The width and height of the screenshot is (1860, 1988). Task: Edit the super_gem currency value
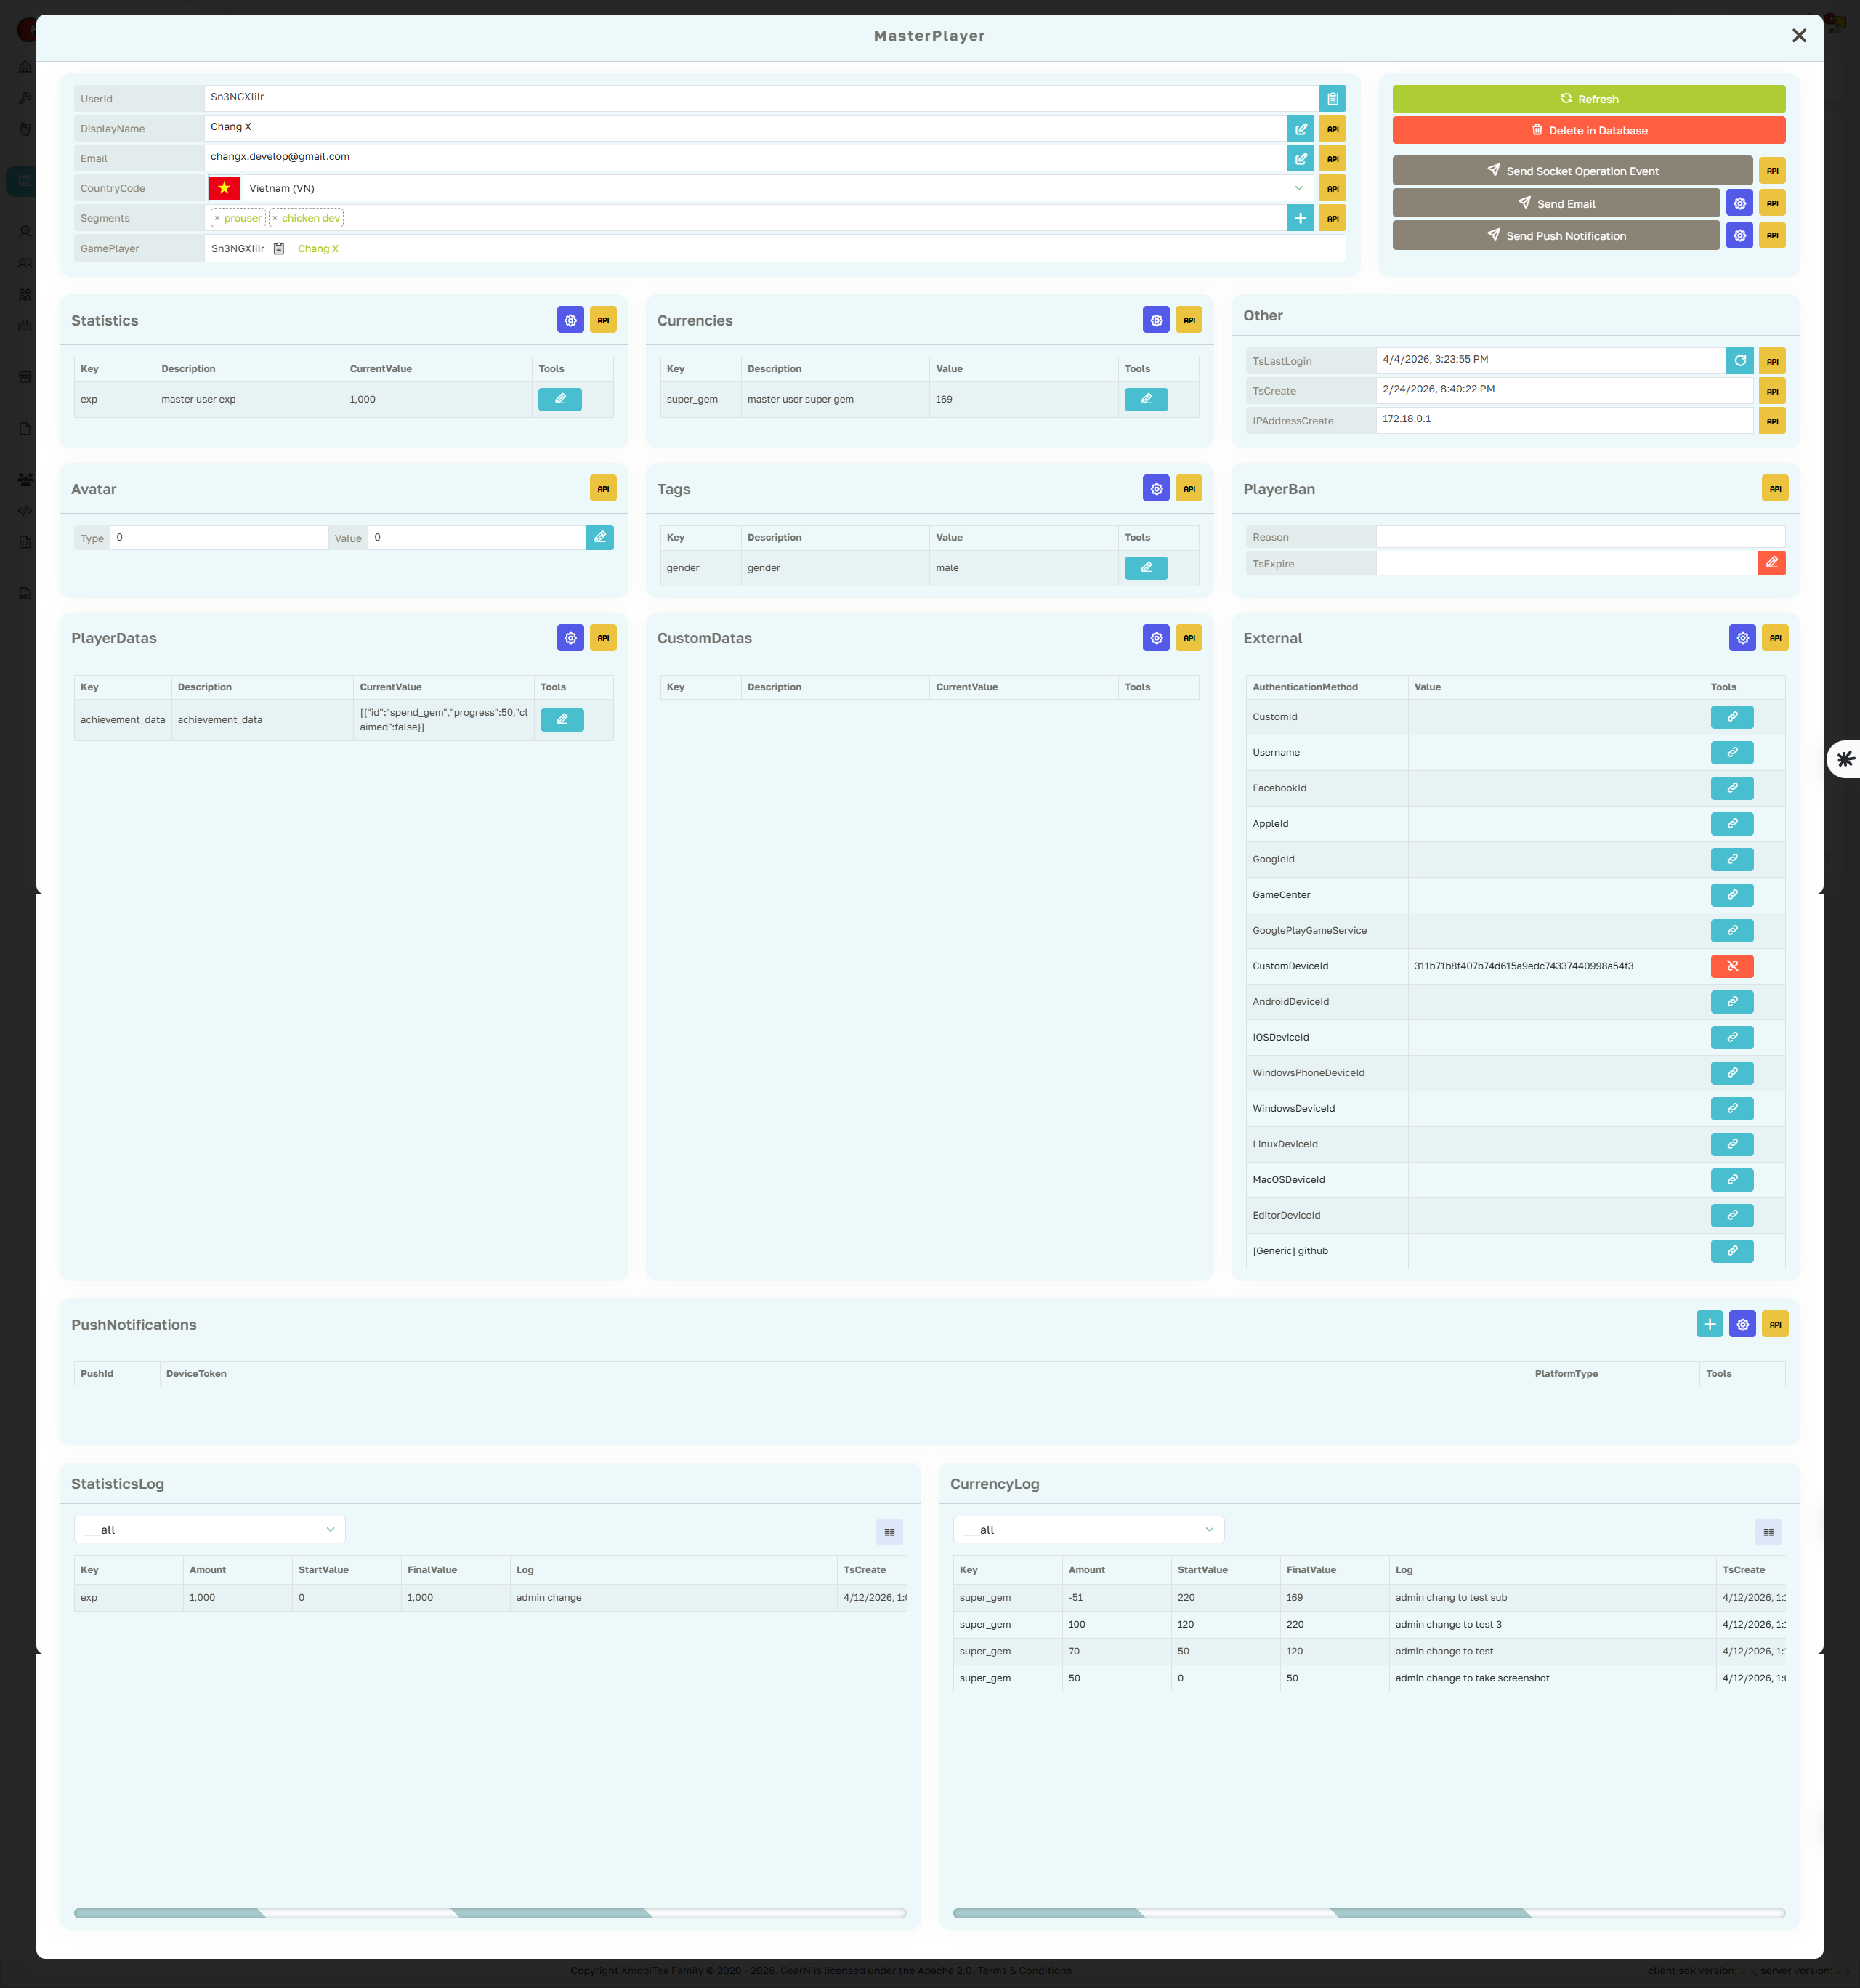(1146, 399)
